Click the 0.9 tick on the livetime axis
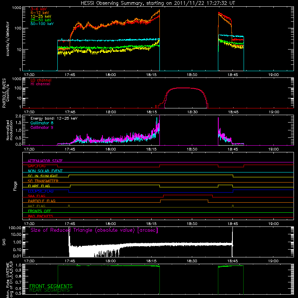 click(x=18, y=270)
